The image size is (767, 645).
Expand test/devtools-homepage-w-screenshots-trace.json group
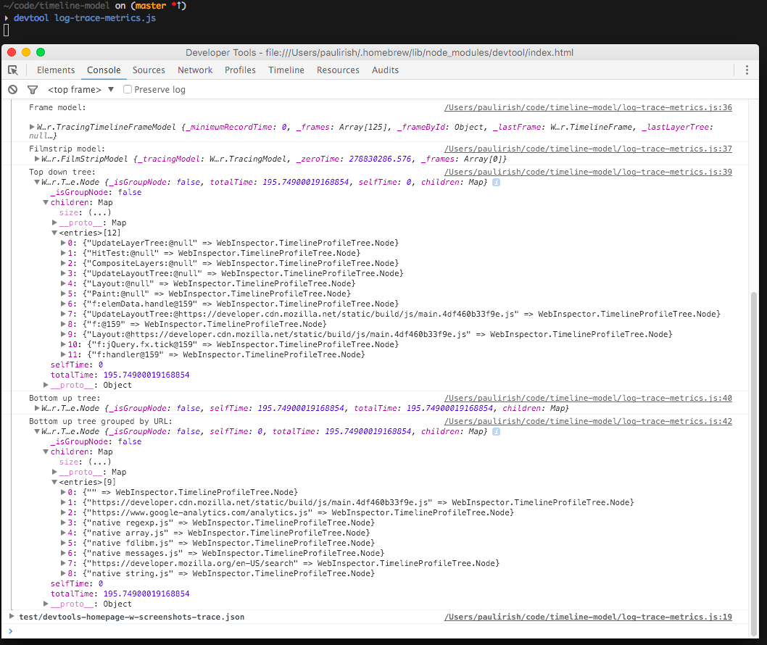pos(12,617)
